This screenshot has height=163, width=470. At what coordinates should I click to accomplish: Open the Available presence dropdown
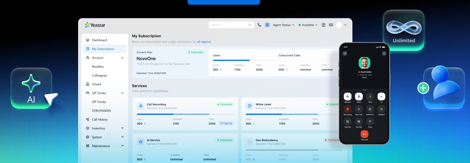coord(308,25)
